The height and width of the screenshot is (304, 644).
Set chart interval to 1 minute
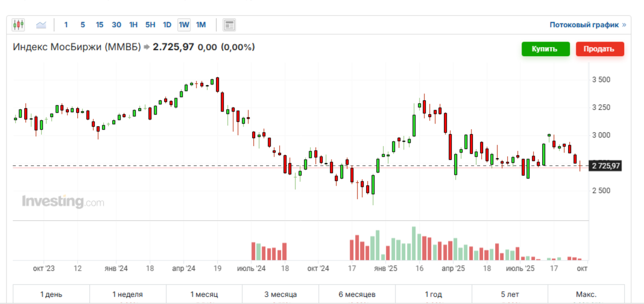point(66,25)
